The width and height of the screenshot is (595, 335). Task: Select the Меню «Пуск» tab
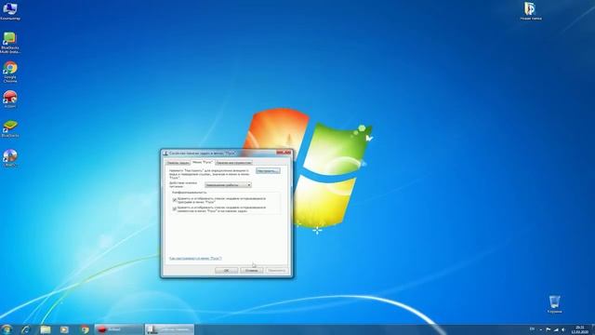click(203, 162)
